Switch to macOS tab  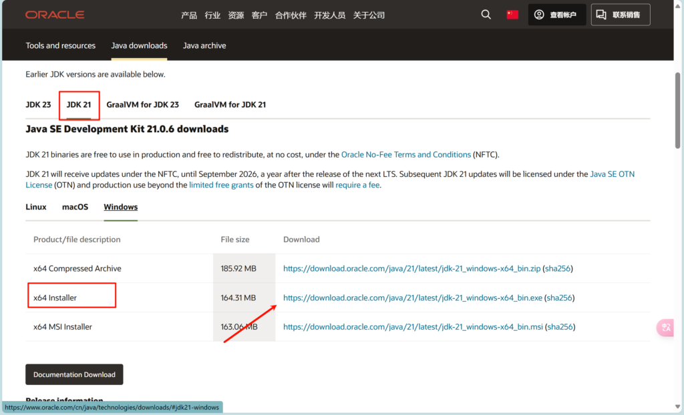75,207
